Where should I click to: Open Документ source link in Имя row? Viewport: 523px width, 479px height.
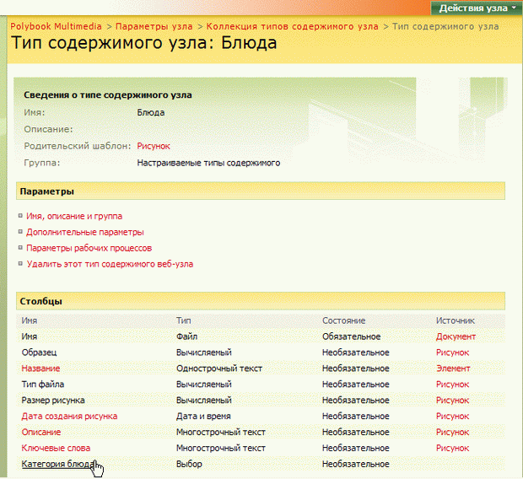tap(456, 336)
